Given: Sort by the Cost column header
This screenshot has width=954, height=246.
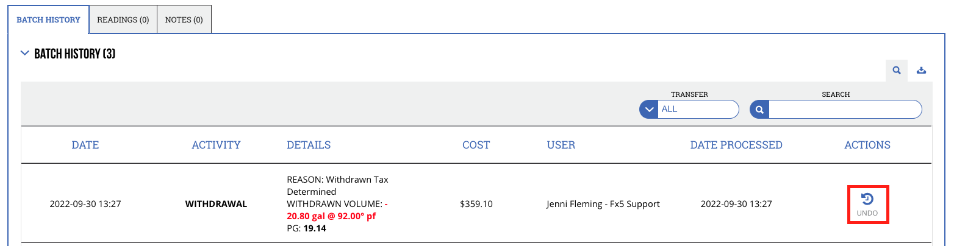Looking at the screenshot, I should 476,145.
